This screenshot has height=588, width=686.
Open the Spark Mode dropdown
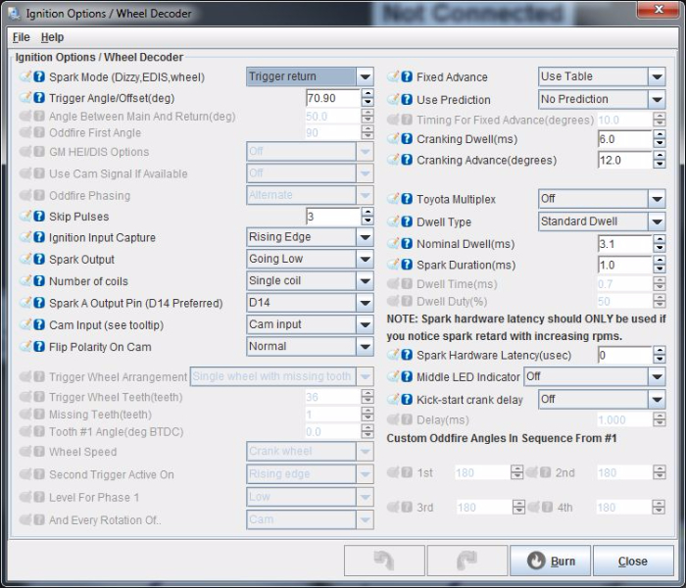pos(365,76)
